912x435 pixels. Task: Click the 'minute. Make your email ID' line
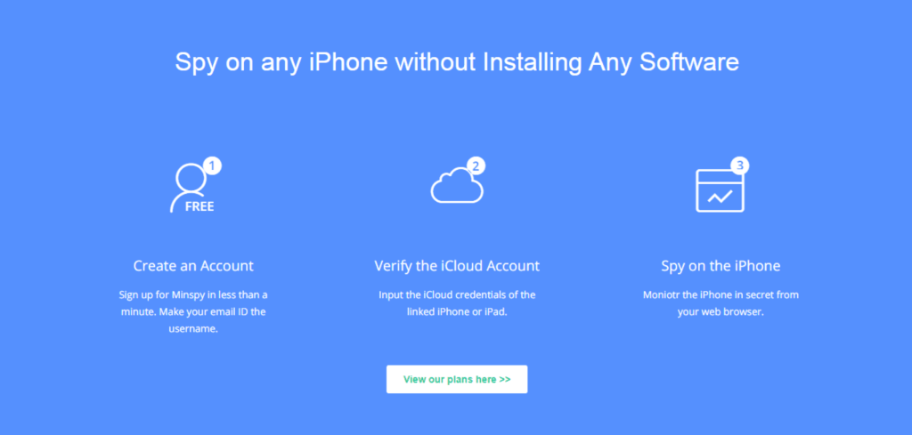(193, 312)
